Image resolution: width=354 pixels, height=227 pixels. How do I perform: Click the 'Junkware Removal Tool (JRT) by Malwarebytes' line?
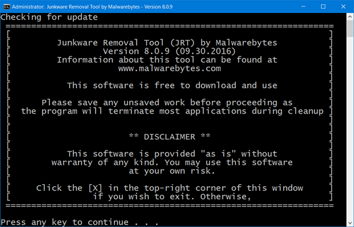click(x=167, y=43)
